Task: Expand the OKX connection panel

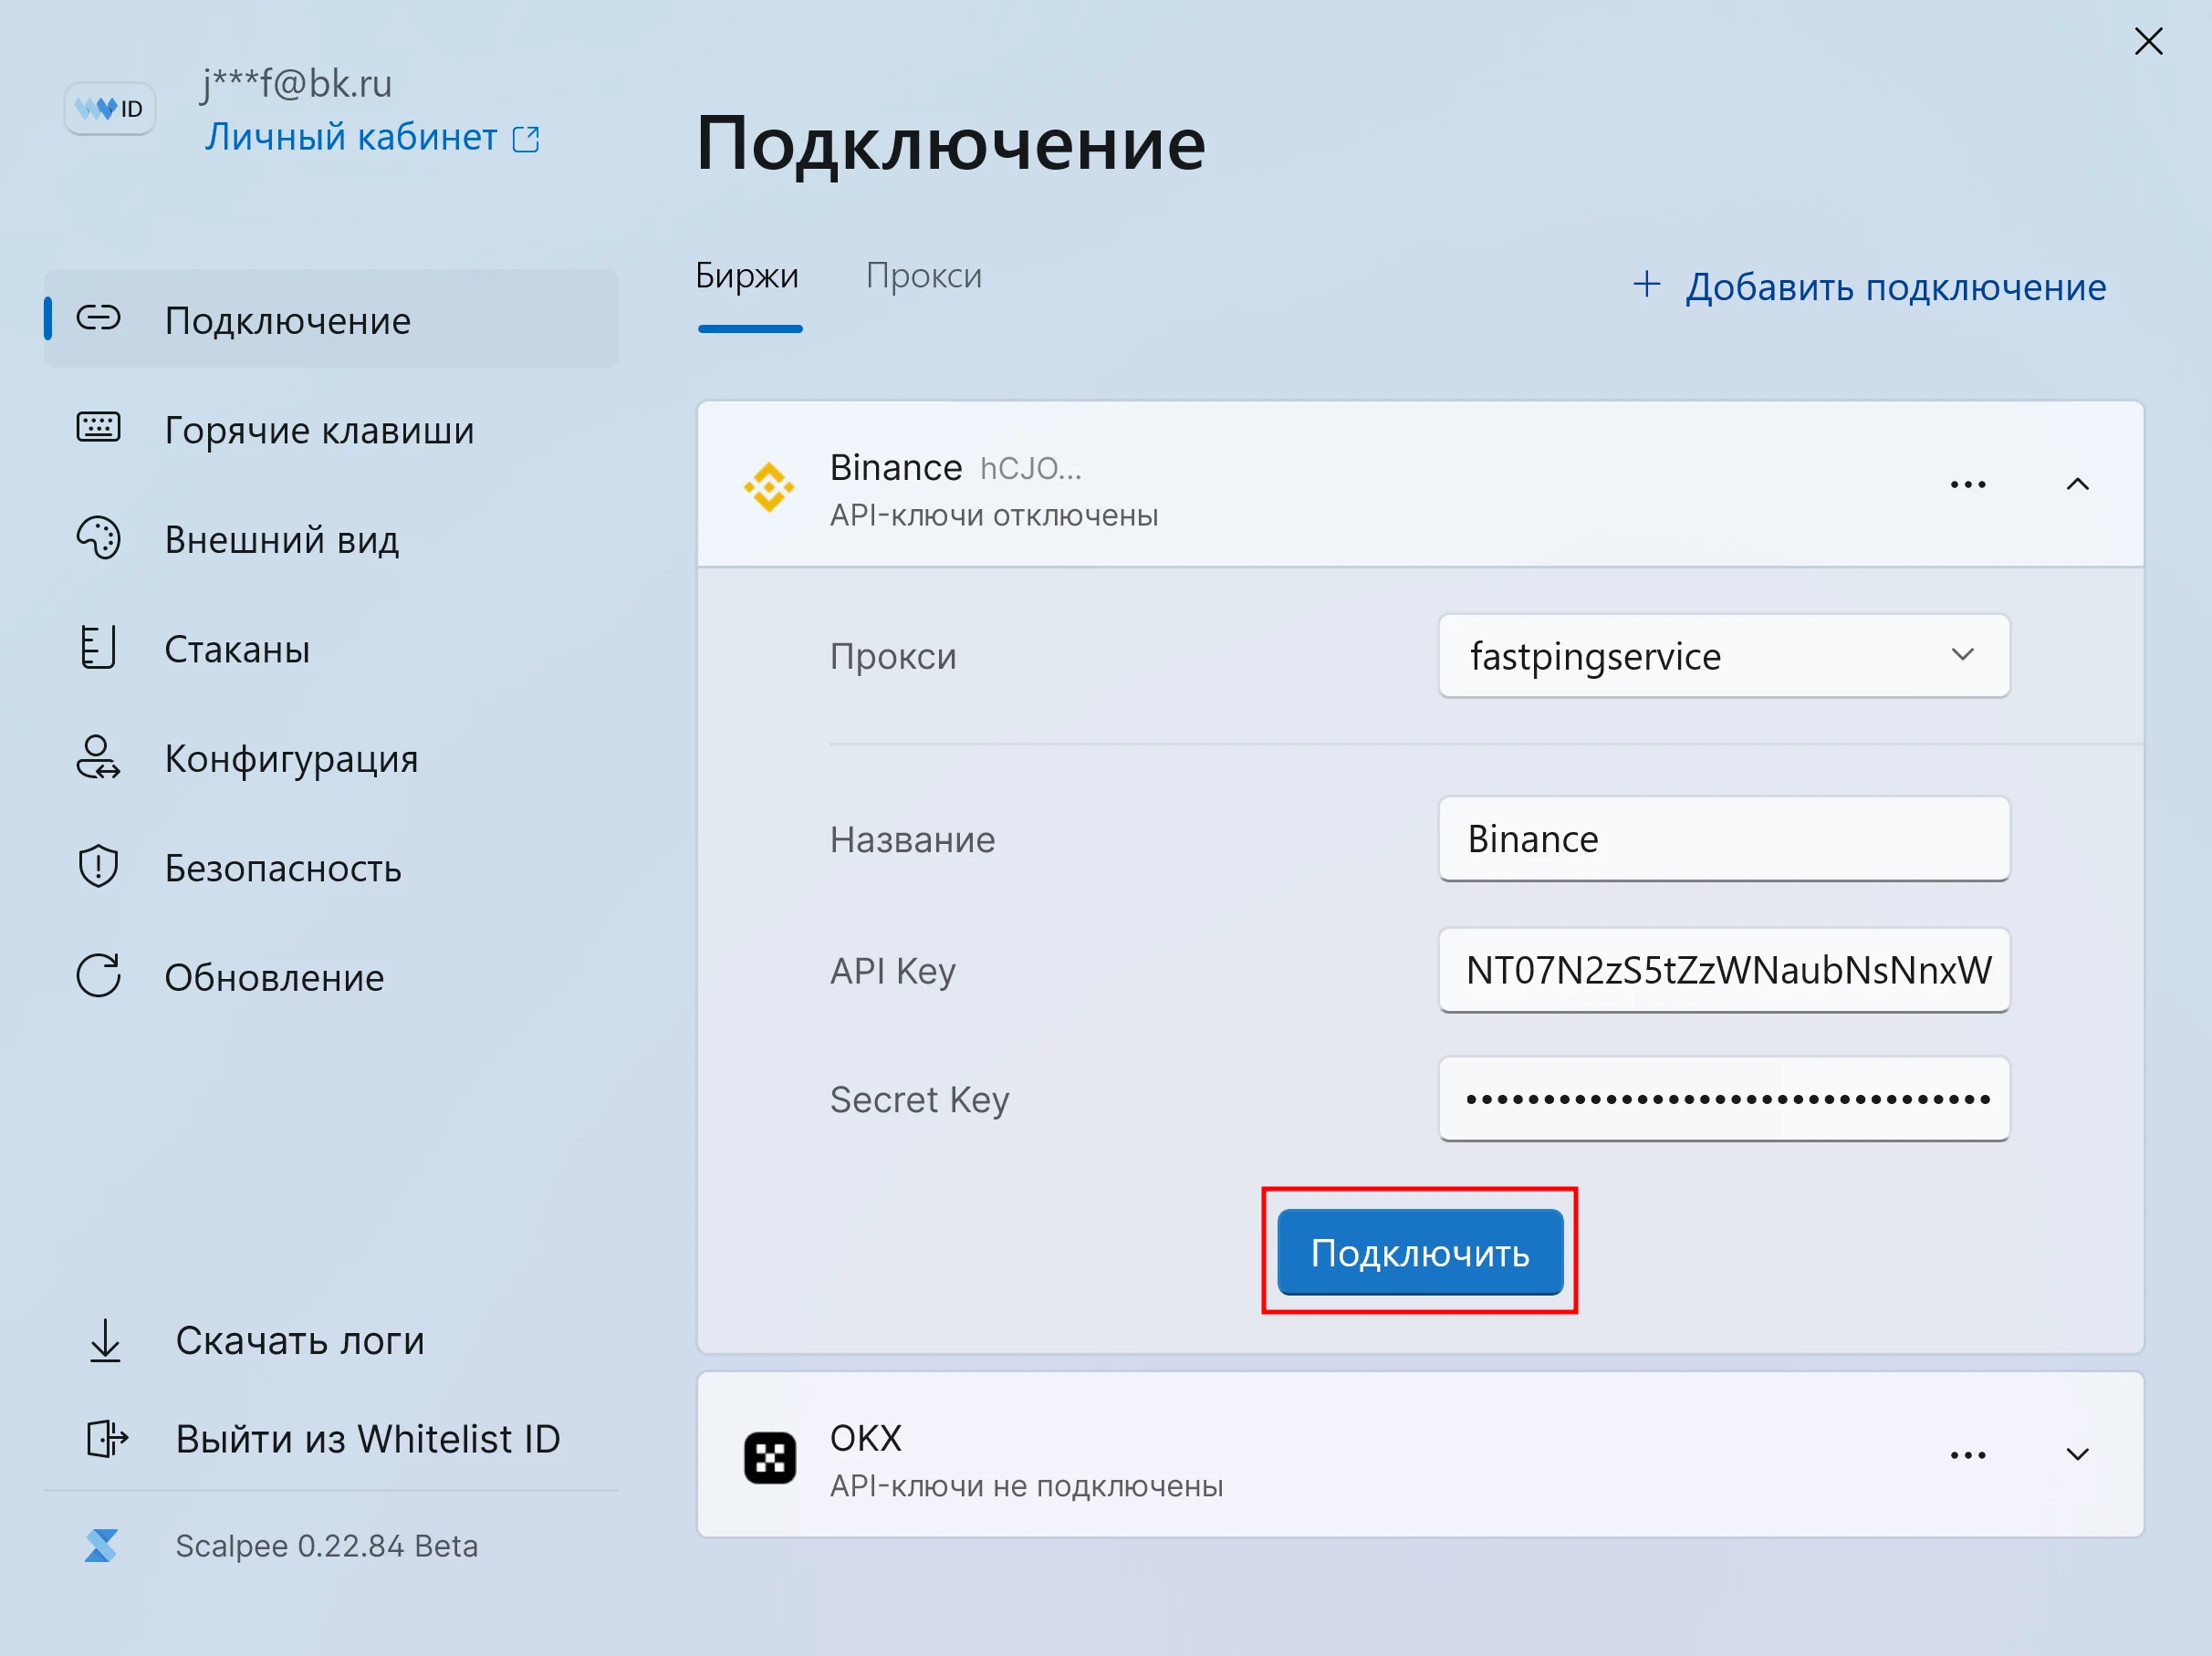Action: click(x=2077, y=1455)
